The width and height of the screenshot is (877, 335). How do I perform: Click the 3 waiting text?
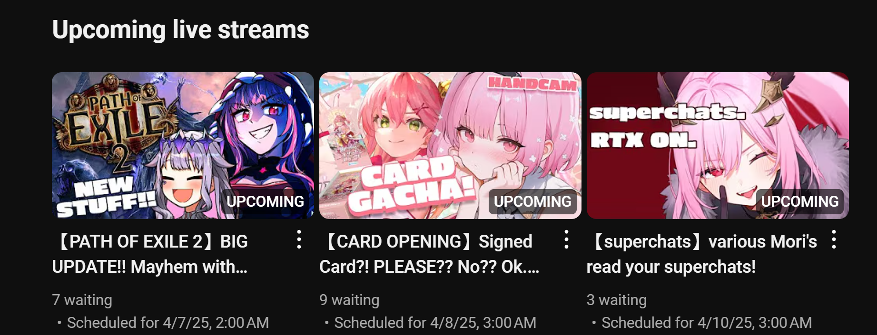(617, 300)
